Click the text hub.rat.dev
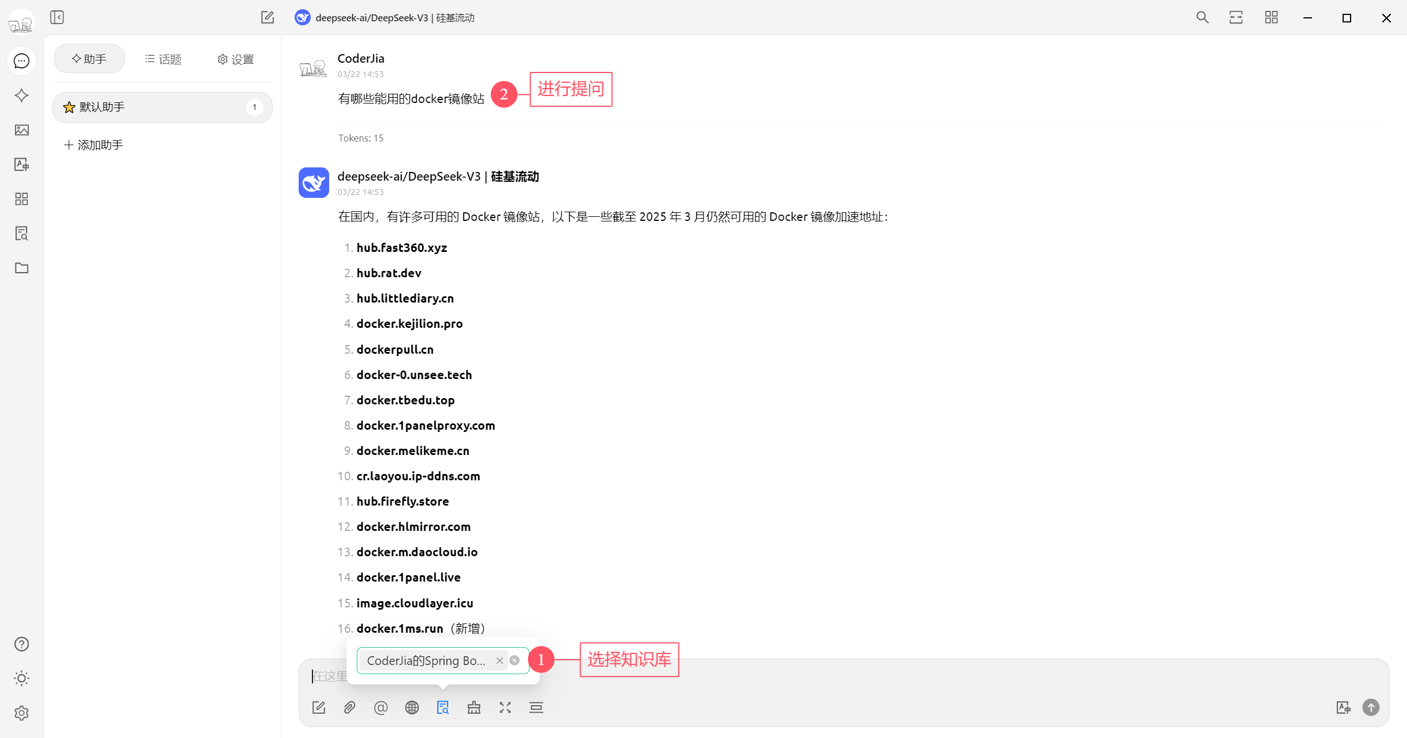The height and width of the screenshot is (738, 1407). (389, 273)
